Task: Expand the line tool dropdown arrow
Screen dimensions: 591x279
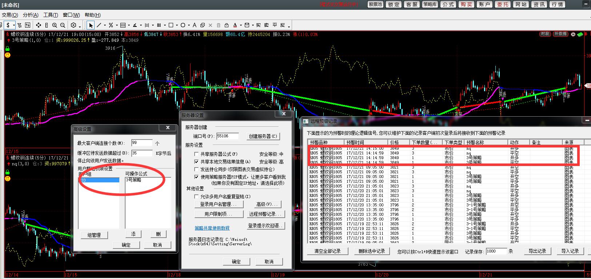Action: 105,25
